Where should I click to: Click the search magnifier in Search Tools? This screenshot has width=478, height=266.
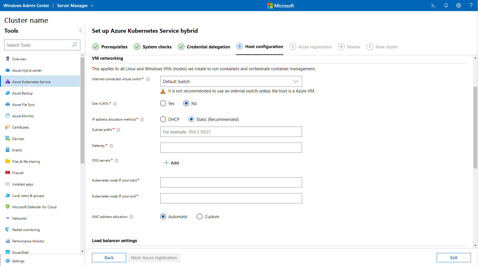(x=74, y=45)
